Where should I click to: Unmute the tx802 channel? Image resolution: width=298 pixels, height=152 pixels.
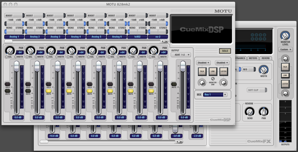pyautogui.click(x=131, y=91)
